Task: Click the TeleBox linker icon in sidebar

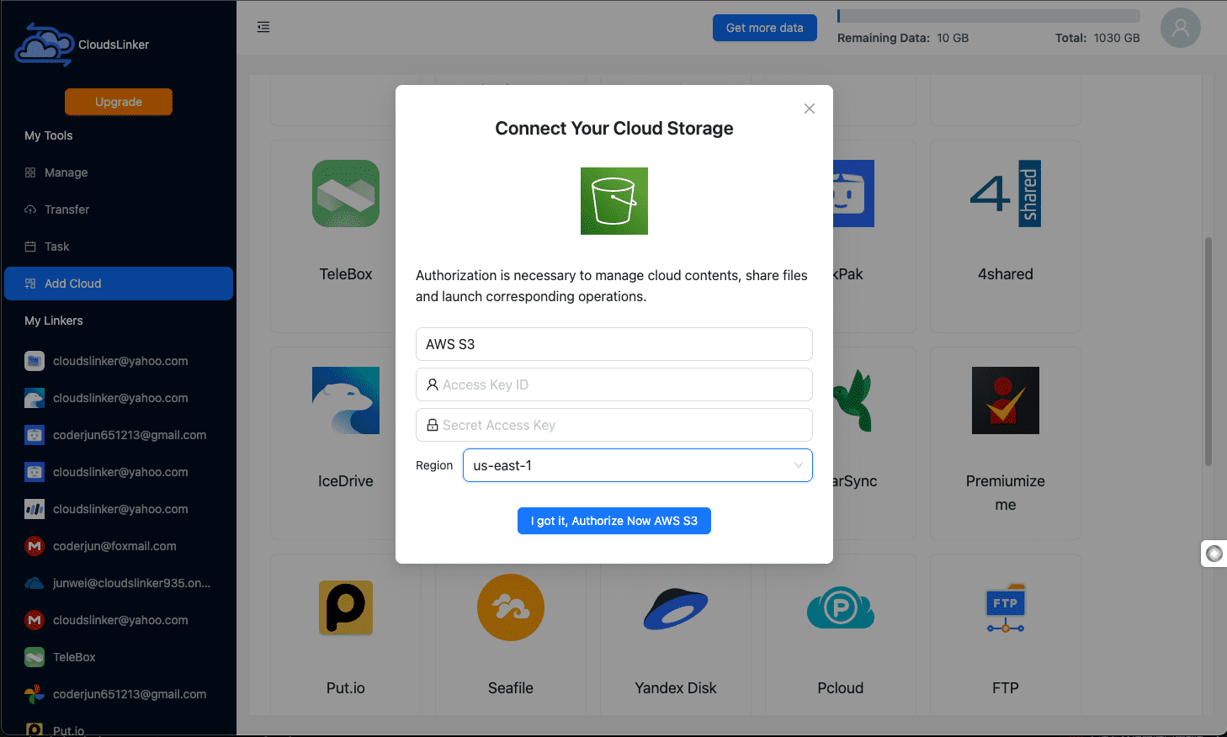Action: tap(35, 657)
